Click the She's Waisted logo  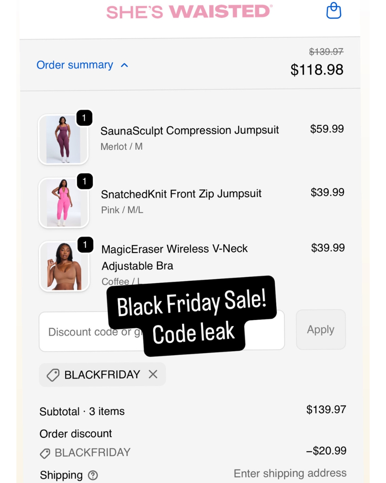(189, 11)
